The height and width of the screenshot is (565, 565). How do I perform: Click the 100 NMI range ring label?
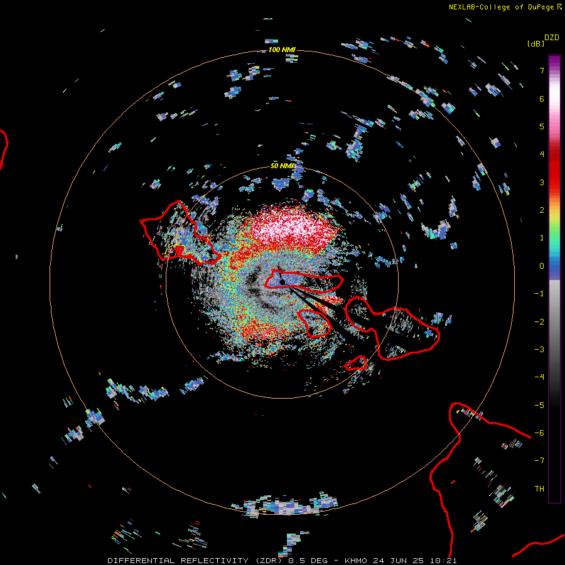[x=282, y=50]
